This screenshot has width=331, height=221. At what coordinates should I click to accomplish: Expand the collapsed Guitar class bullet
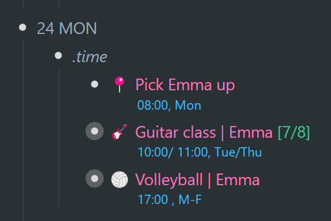(94, 131)
